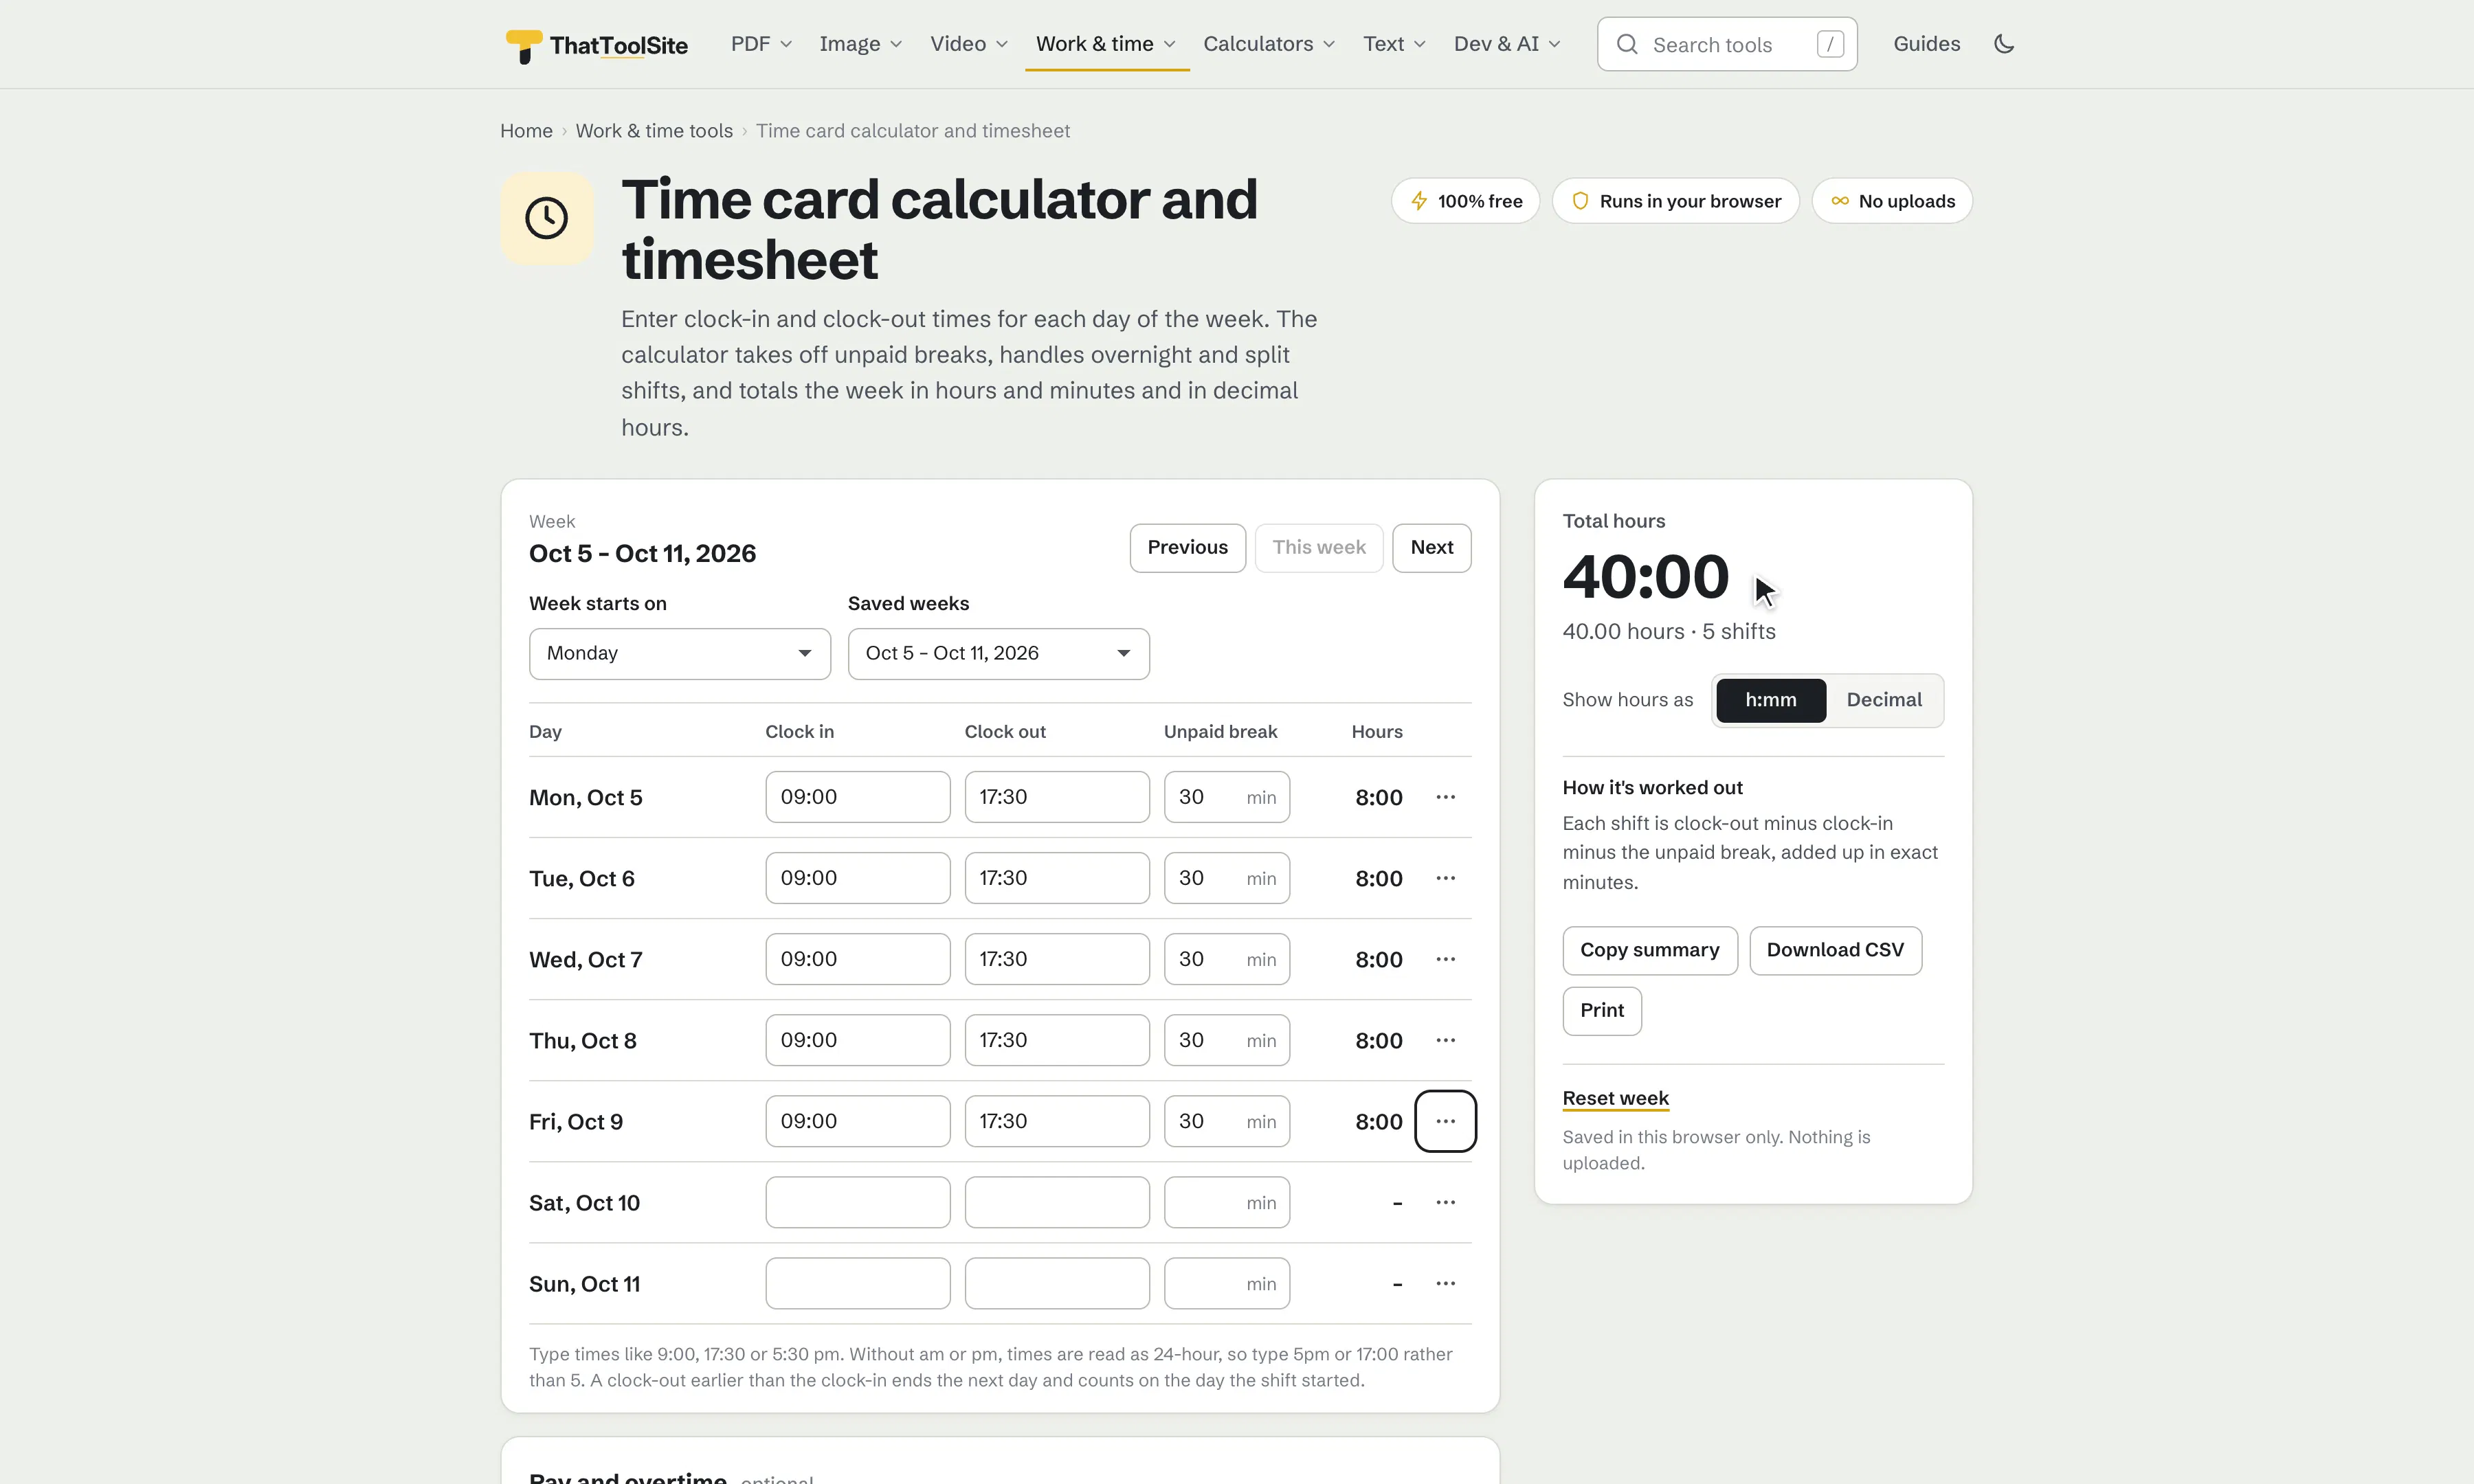Click the magnifier search icon
The width and height of the screenshot is (2474, 1484).
(x=1627, y=45)
